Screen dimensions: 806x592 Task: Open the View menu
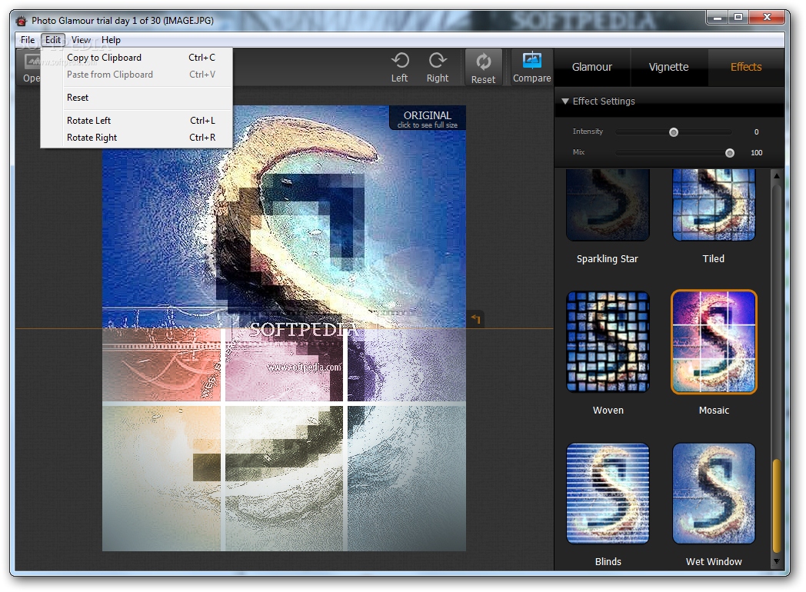click(x=81, y=39)
